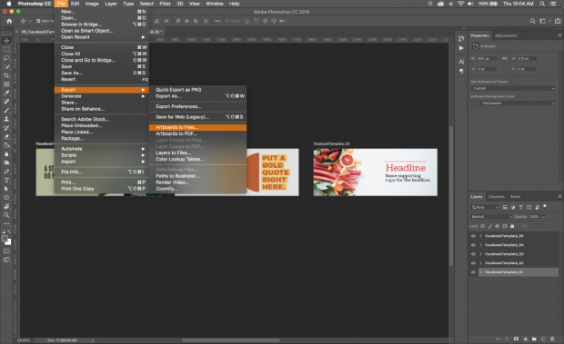Switch to the Paths tab
This screenshot has height=344, width=564.
click(516, 197)
